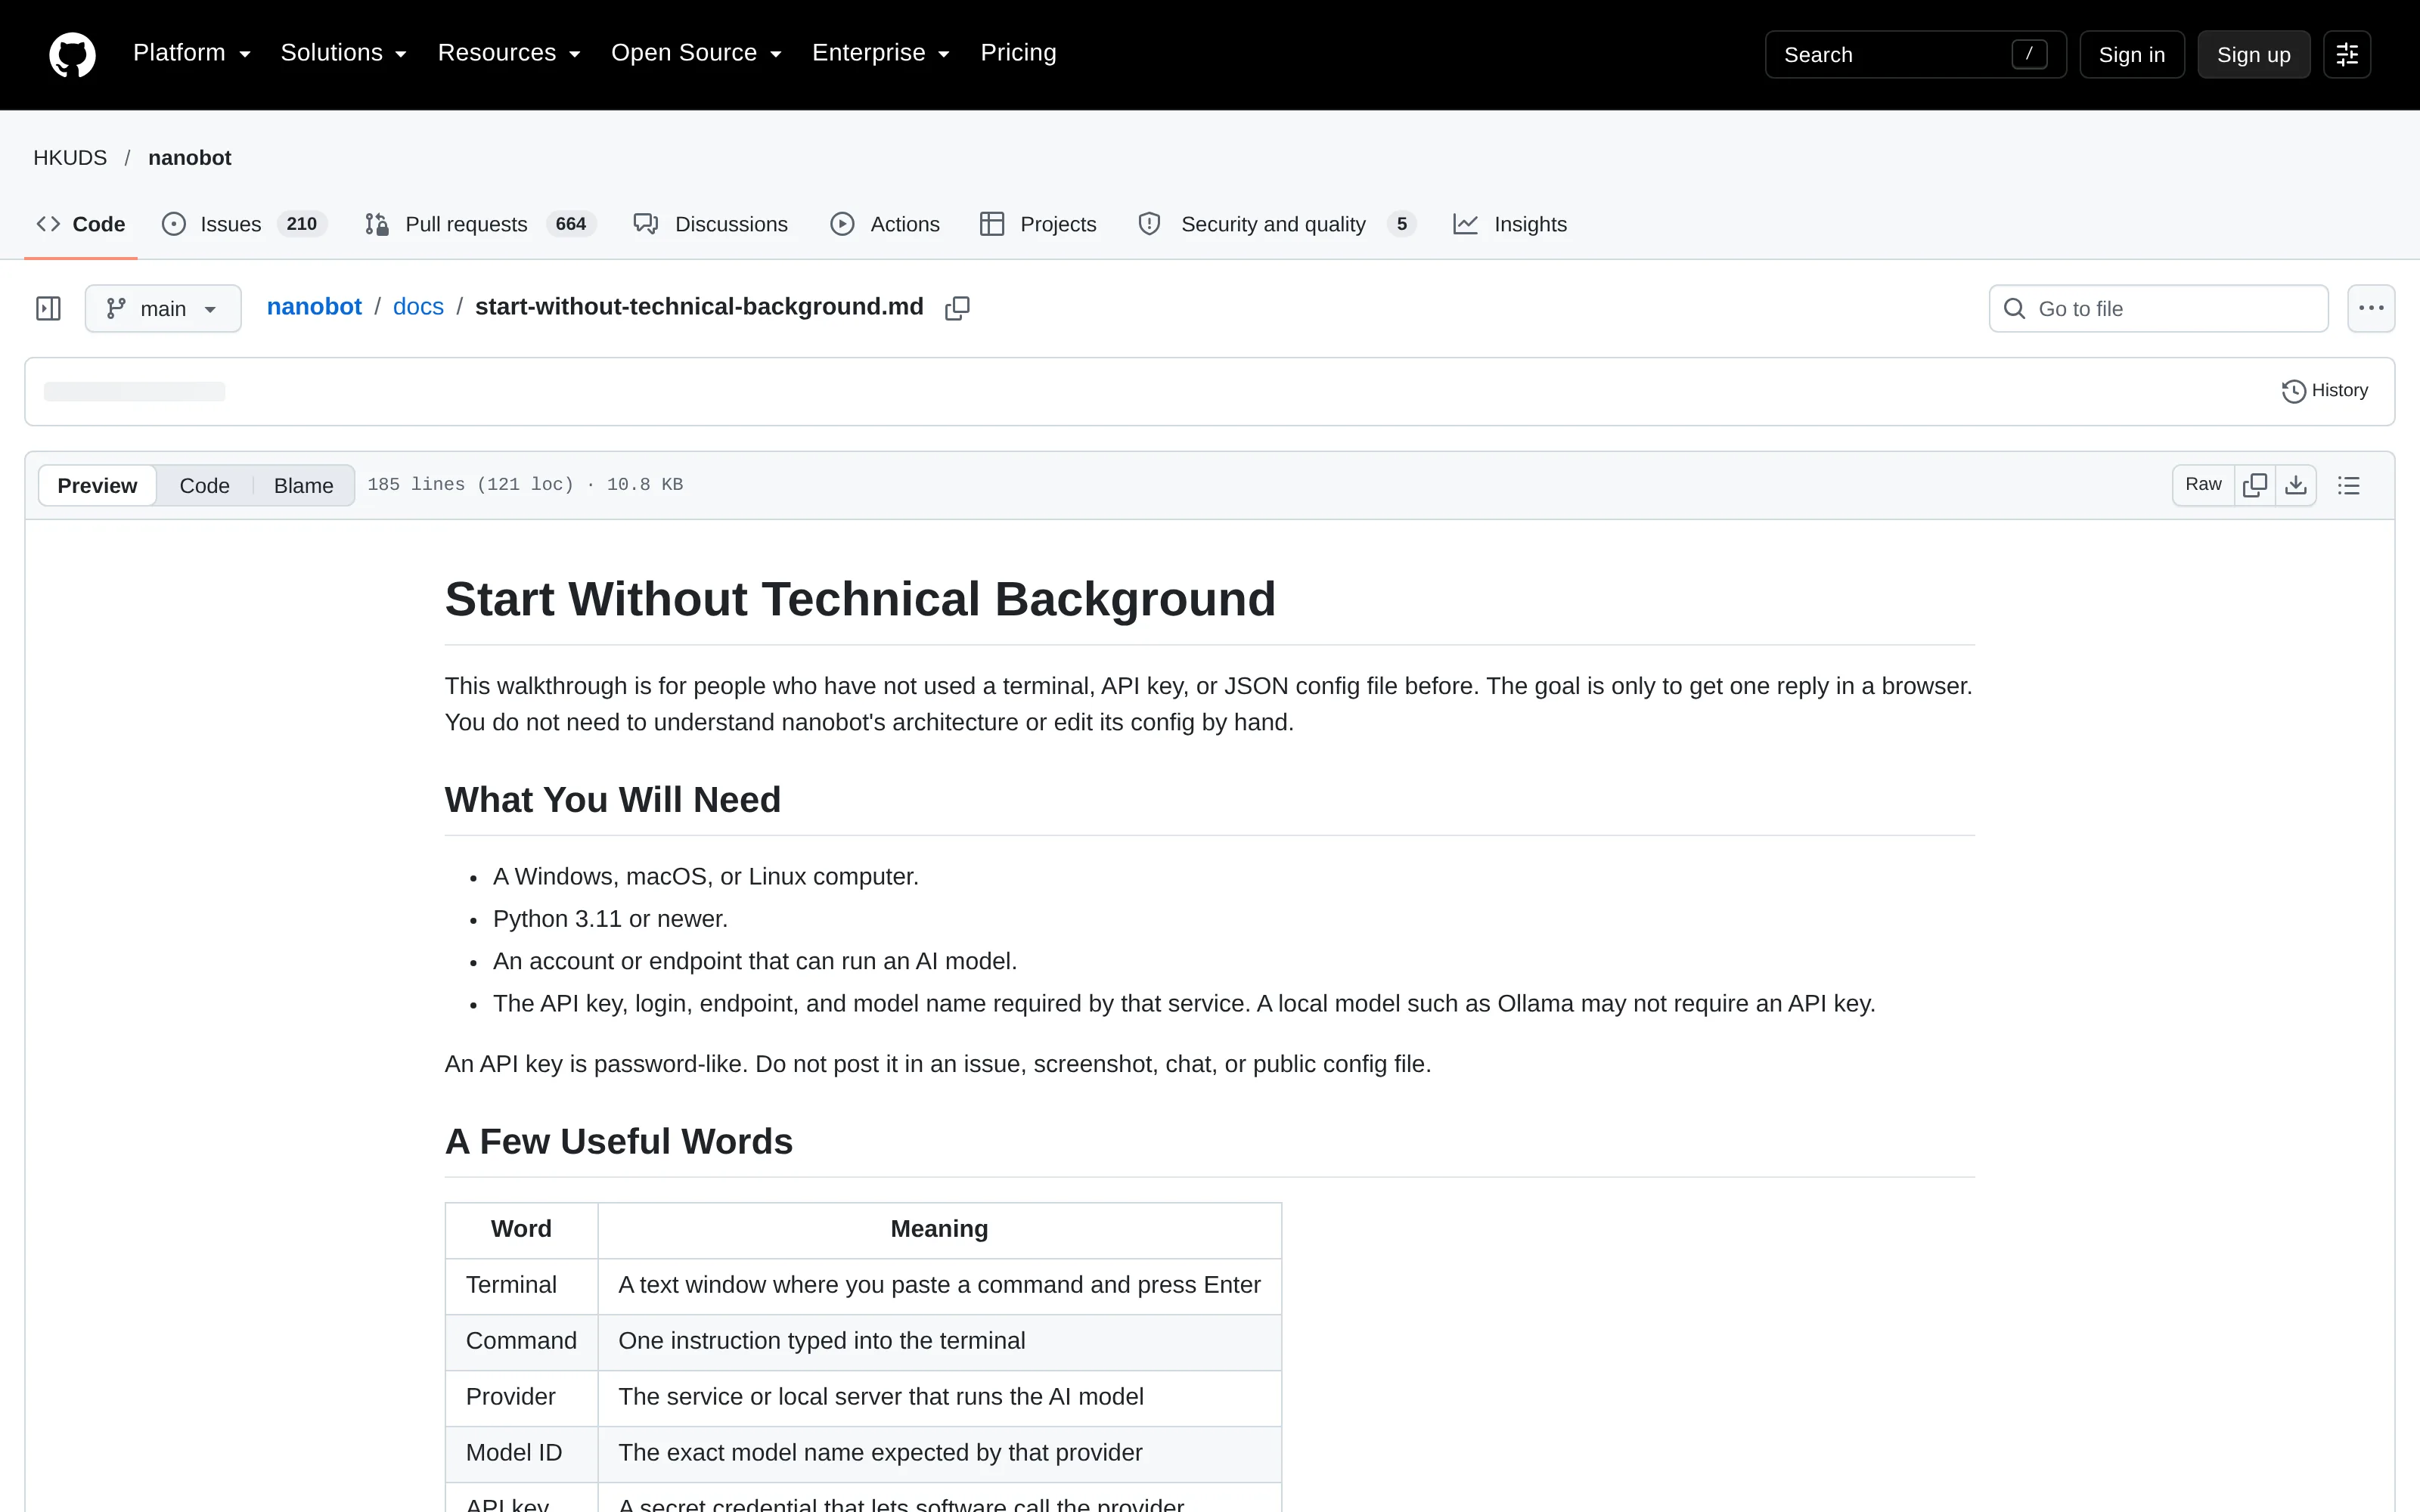2420x1512 pixels.
Task: Switch to the Discussions tab
Action: pyautogui.click(x=711, y=224)
